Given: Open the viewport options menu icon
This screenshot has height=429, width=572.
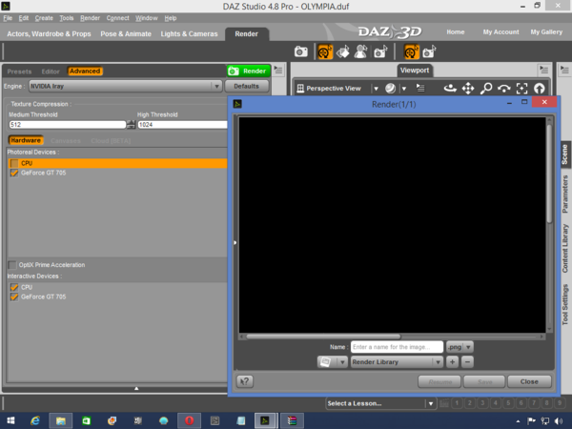Looking at the screenshot, I should [x=420, y=88].
